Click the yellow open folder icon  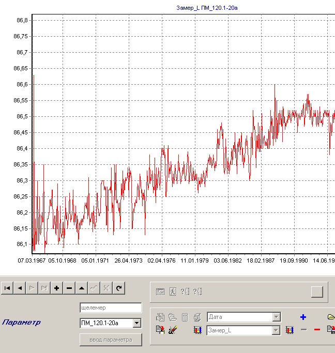331,317
